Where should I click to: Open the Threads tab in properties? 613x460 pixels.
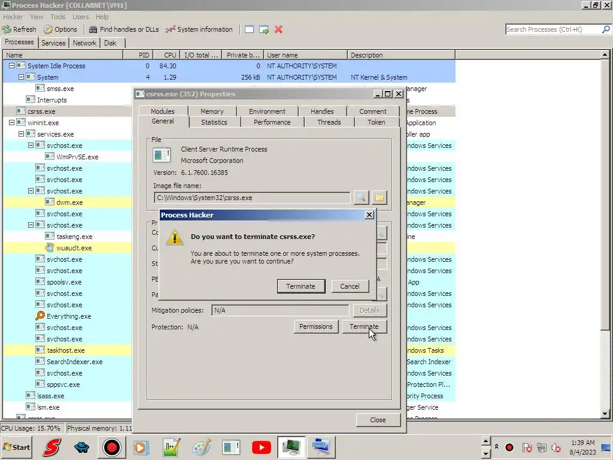(329, 122)
